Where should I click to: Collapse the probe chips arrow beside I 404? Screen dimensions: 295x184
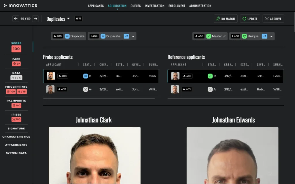click(133, 36)
